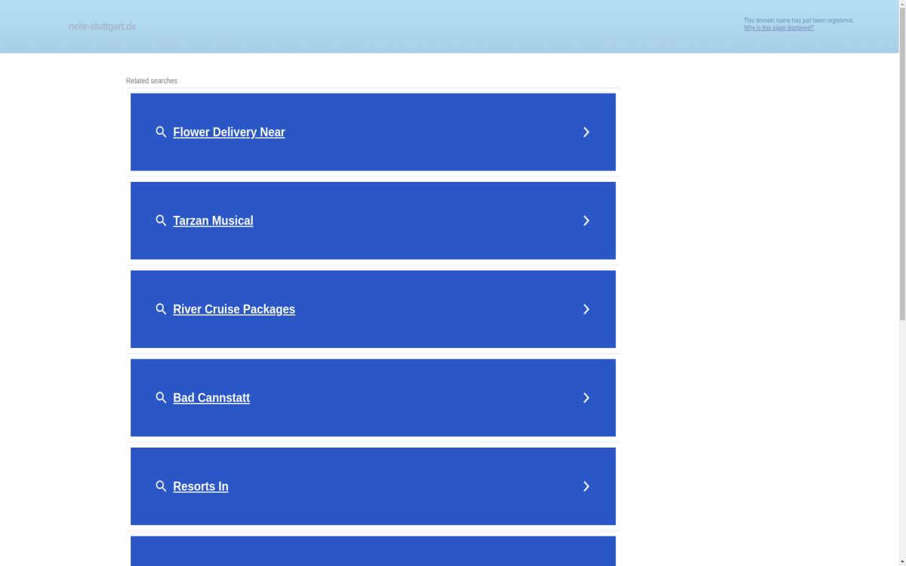Click the magnifier icon next to Tarzan Musical
The height and width of the screenshot is (566, 906).
pos(161,220)
